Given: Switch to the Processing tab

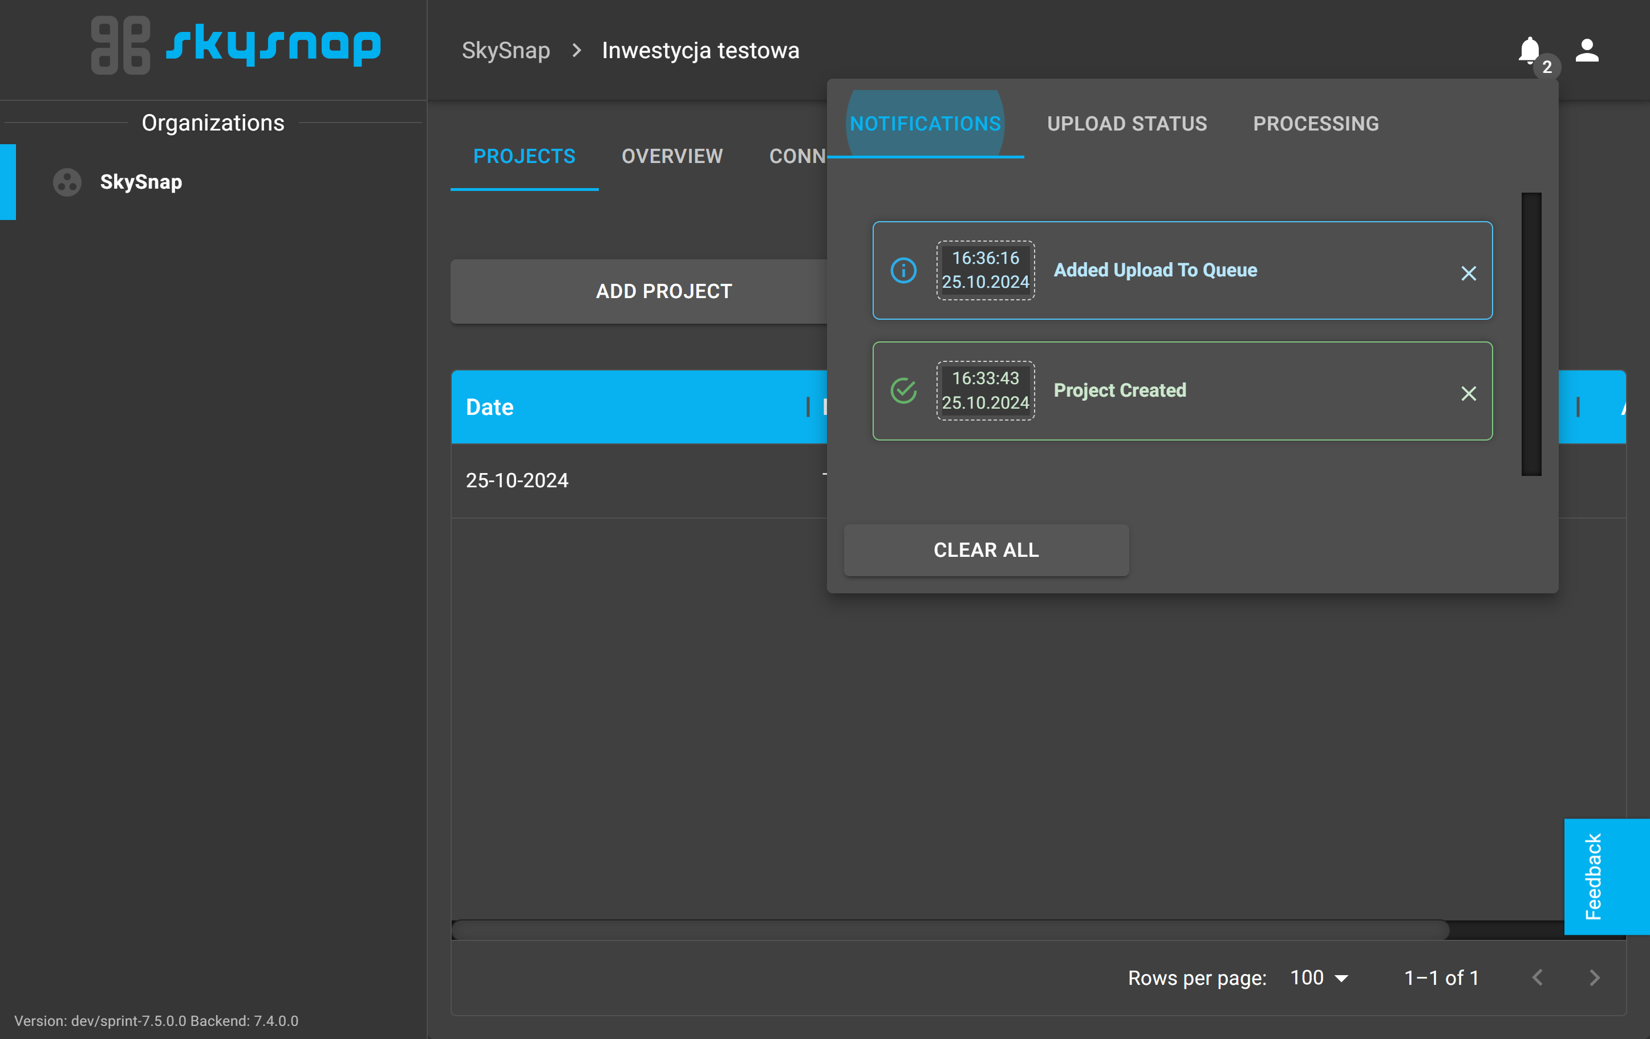Looking at the screenshot, I should click(x=1316, y=124).
